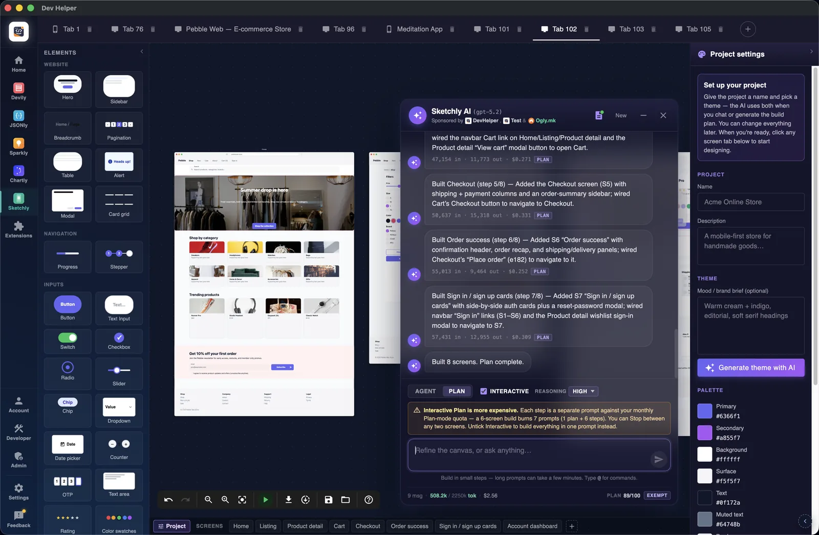This screenshot has height=535, width=819.
Task: Save the project with the floppy icon
Action: pyautogui.click(x=329, y=500)
